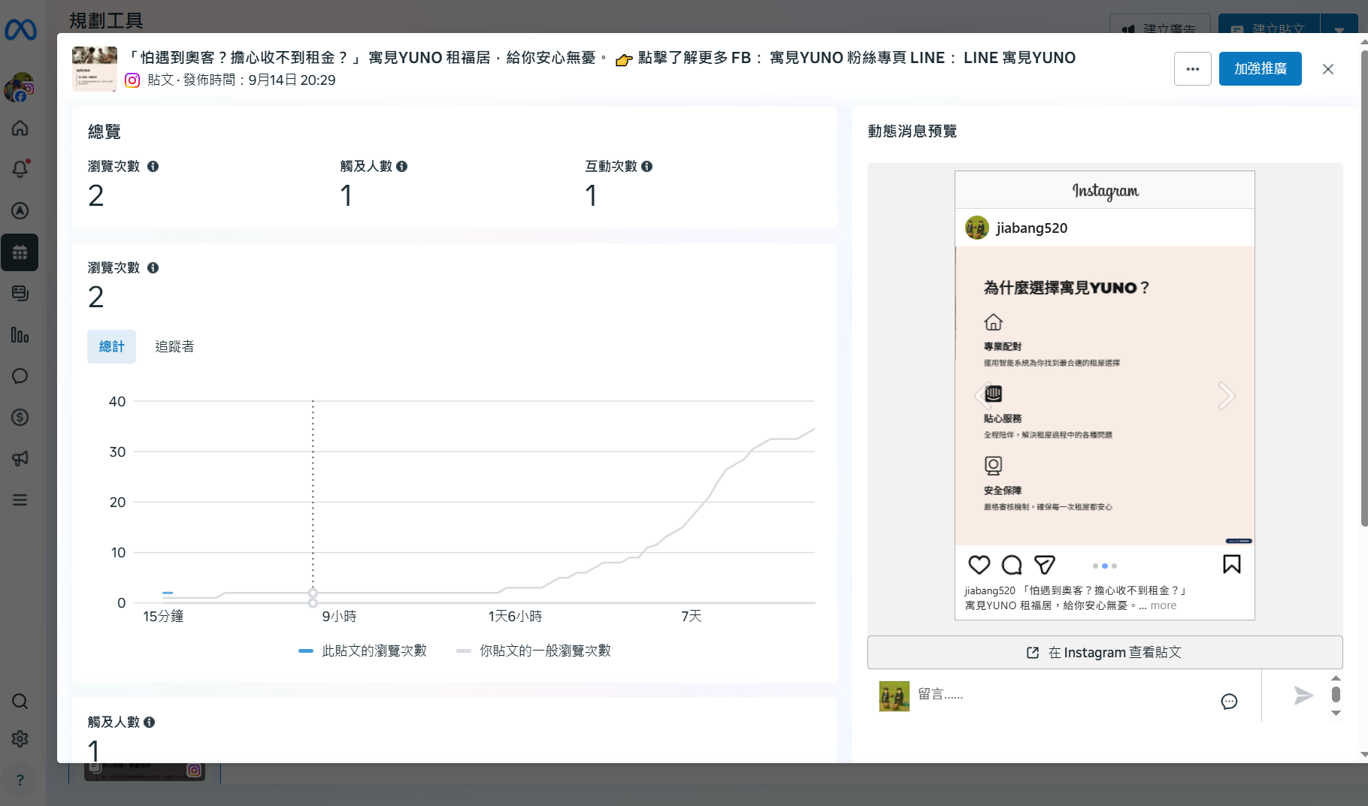Click info icon next to 互動次數
This screenshot has height=806, width=1368.
pyautogui.click(x=646, y=167)
